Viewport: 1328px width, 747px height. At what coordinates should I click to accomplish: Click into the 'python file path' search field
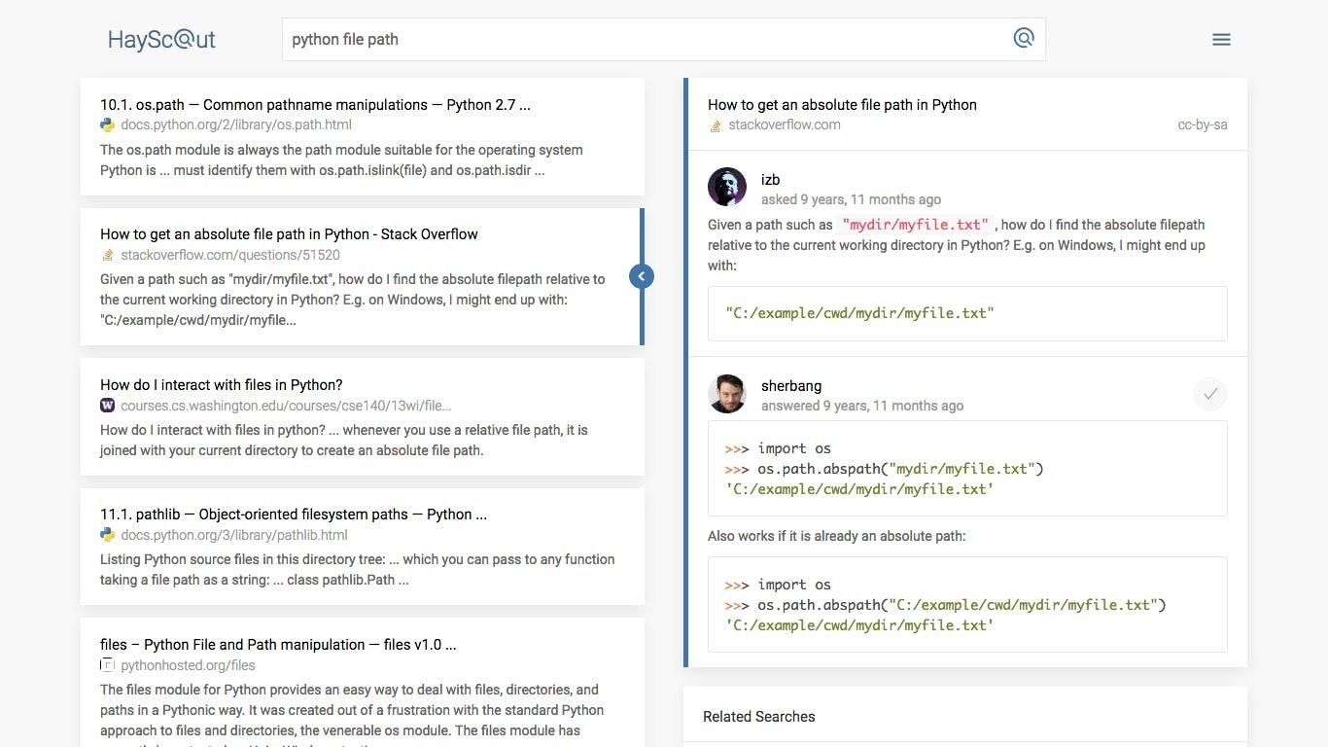642,40
